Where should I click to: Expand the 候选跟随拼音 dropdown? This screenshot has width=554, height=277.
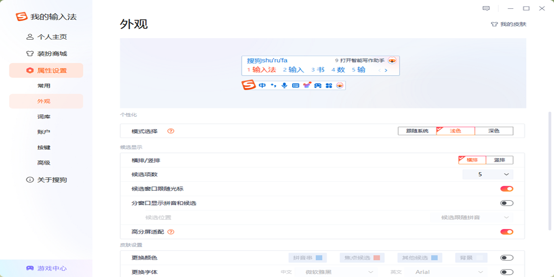pos(472,217)
